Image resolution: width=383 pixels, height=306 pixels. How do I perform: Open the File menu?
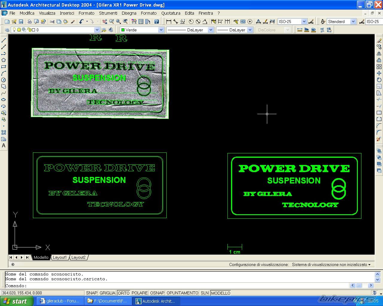[x=12, y=13]
